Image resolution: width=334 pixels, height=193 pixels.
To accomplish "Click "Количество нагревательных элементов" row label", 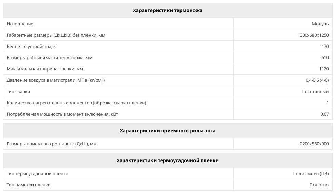I will [76, 103].
